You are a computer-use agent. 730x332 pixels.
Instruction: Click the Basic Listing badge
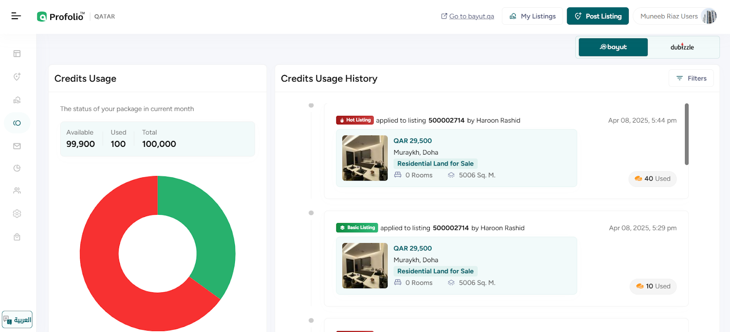coord(357,228)
